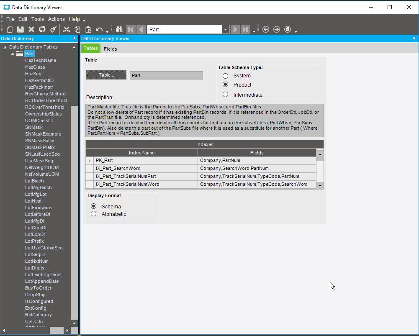Collapse the Data Dictionary Tables root node
419x336 pixels.
5,47
